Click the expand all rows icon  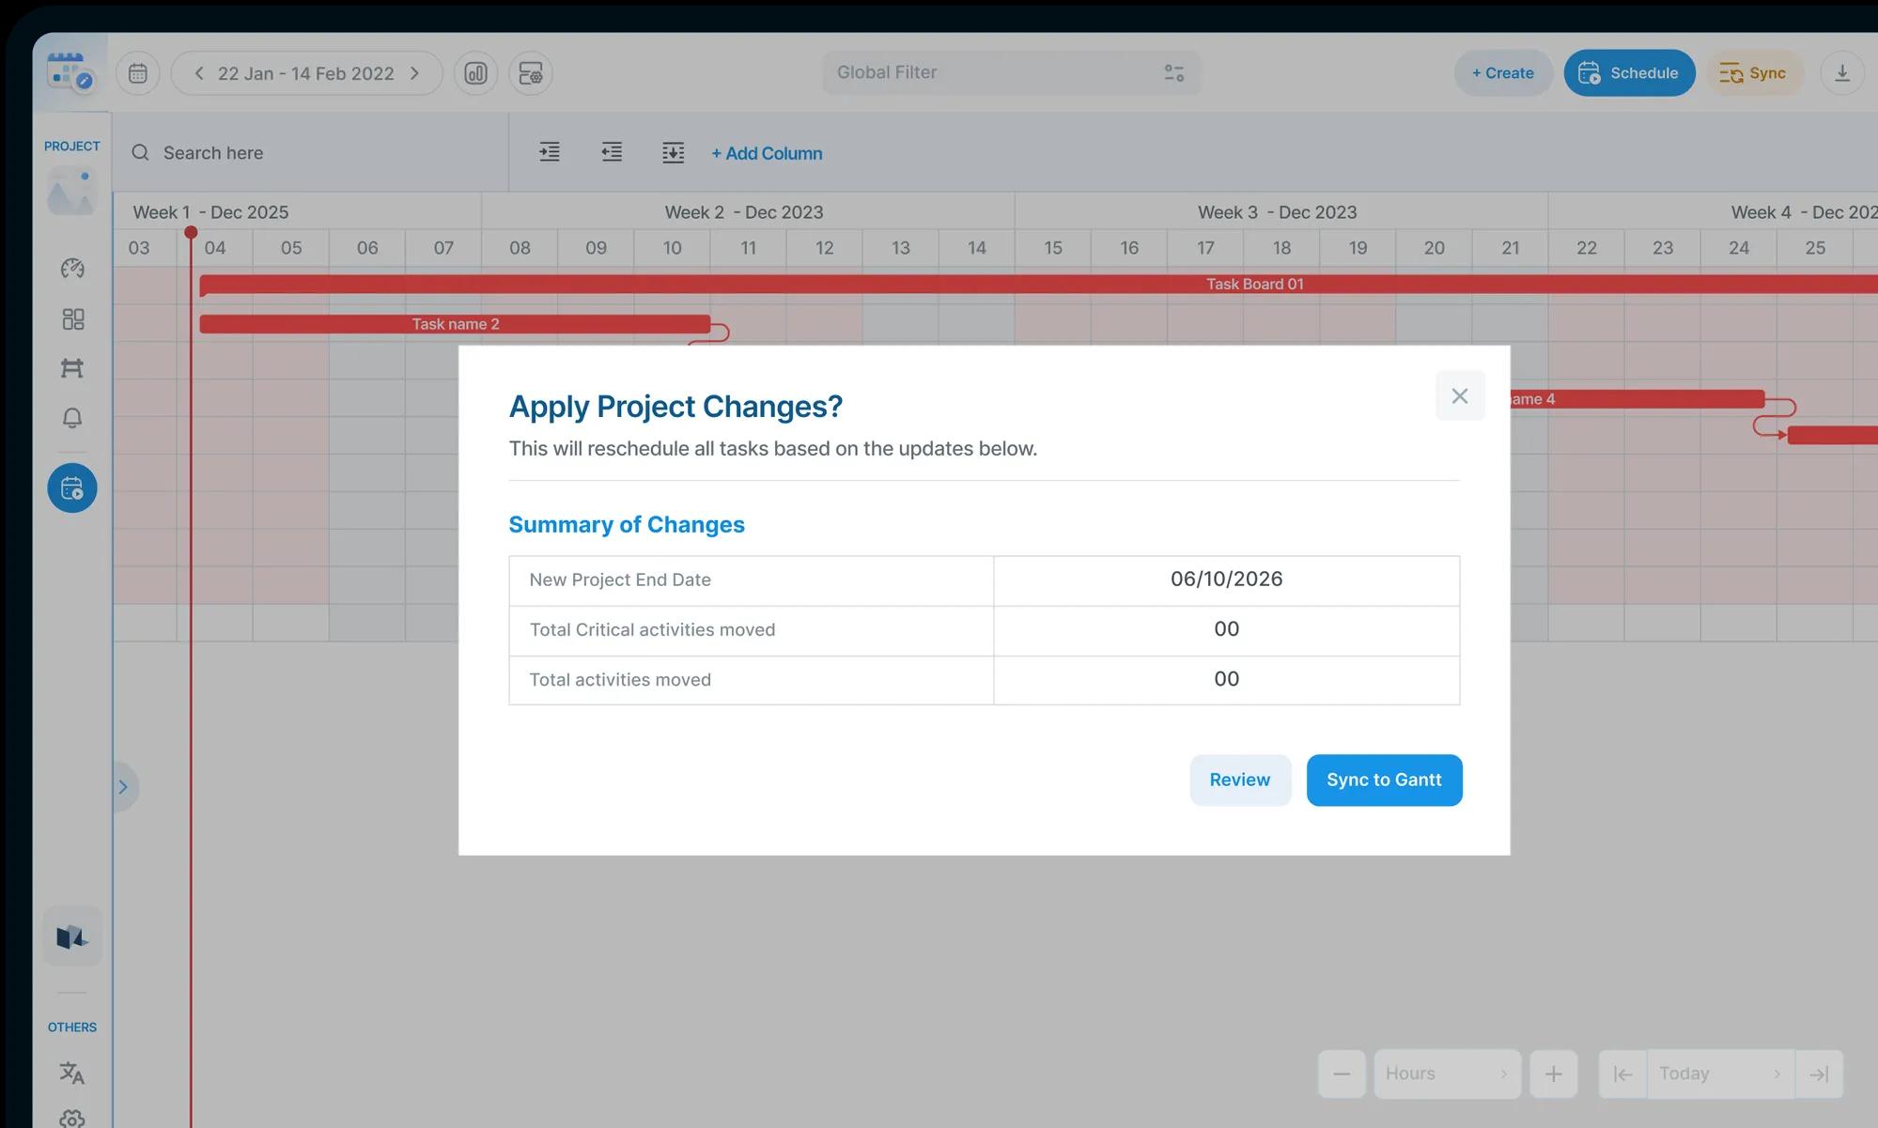674,152
